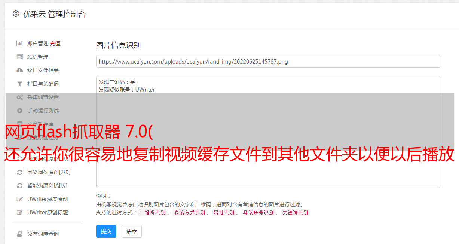Click the 说明： label

pyautogui.click(x=103, y=196)
